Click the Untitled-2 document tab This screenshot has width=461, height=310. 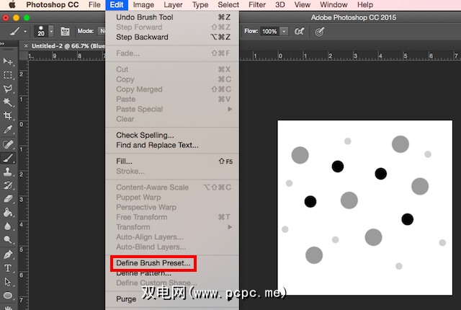click(x=65, y=45)
